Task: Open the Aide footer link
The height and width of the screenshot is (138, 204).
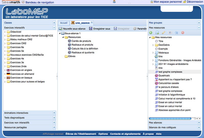Action: click(159, 134)
